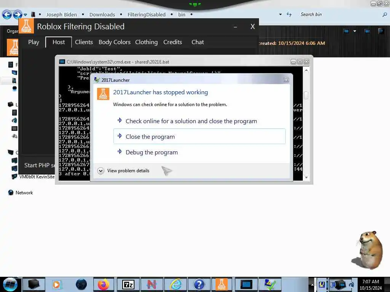Open Explorer help button in toolbar
Viewport: 390px width, 292px height.
click(381, 31)
